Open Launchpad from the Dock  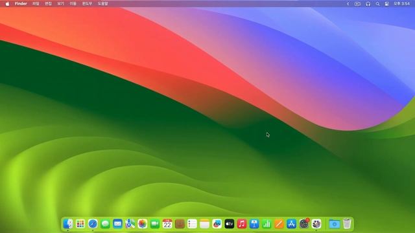pyautogui.click(x=80, y=224)
